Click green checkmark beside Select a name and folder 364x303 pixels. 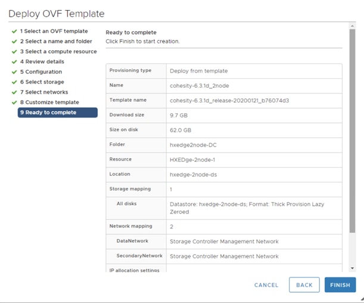[14, 42]
